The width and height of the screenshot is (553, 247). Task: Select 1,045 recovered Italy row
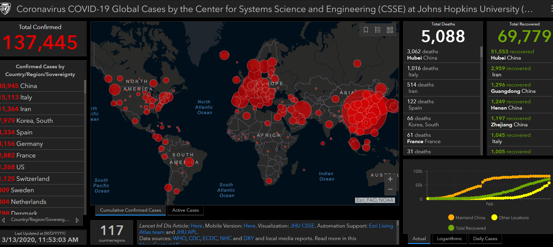click(520, 138)
